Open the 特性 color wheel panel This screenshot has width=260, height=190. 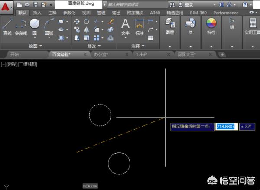point(211,26)
